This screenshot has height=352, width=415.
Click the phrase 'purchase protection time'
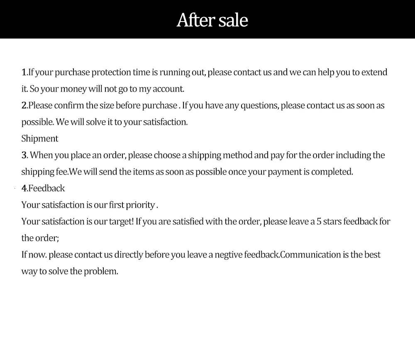(x=103, y=73)
